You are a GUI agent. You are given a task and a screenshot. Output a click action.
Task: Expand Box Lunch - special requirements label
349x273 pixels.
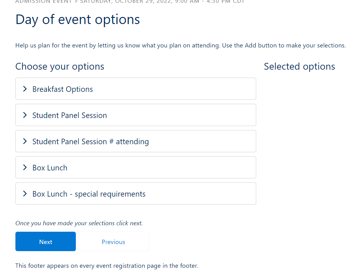point(89,194)
